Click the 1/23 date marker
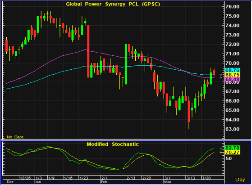The width and height of the screenshot is (252, 185). click(x=84, y=178)
